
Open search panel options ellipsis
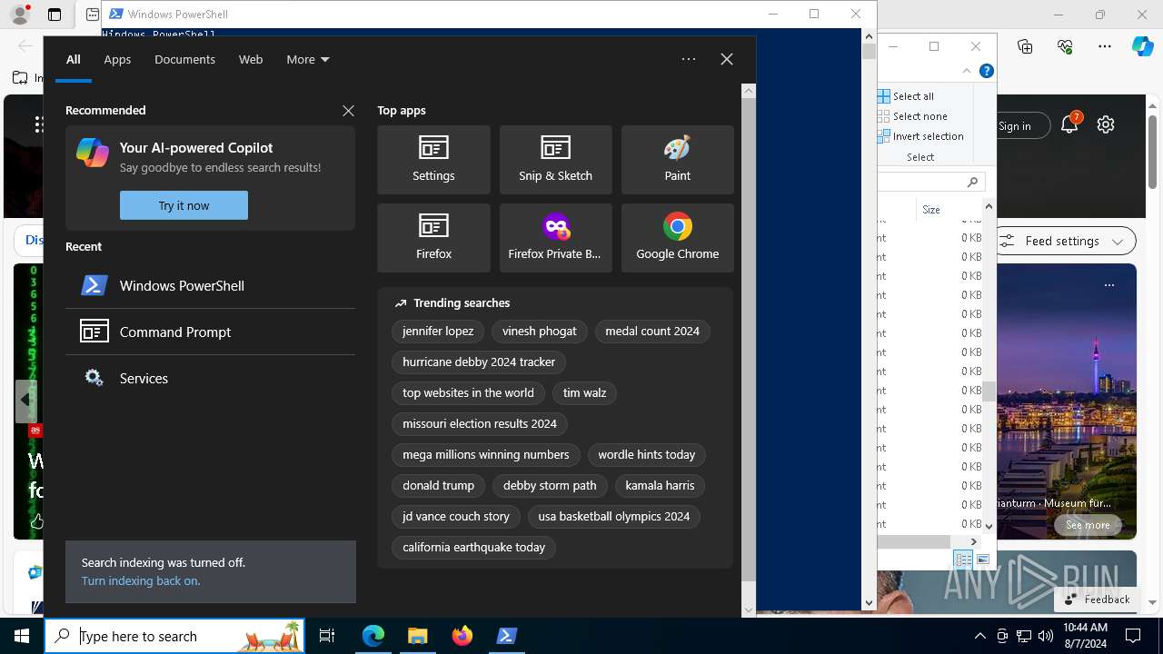pos(689,59)
